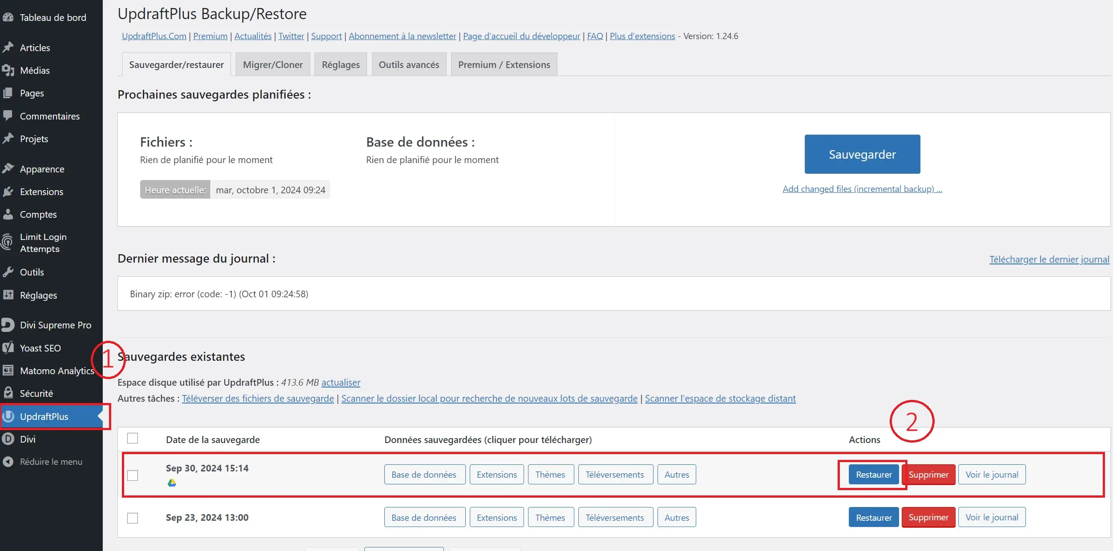Click the Google Drive icon under Sep 30 backup

(x=172, y=483)
